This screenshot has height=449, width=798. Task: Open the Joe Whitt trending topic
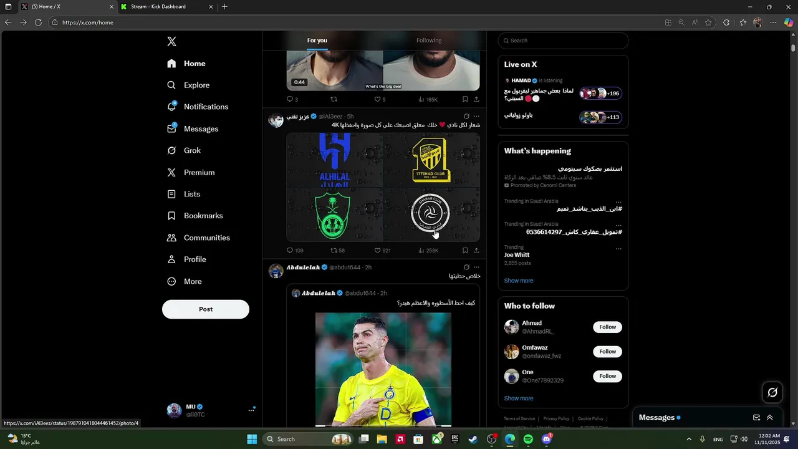tap(517, 255)
